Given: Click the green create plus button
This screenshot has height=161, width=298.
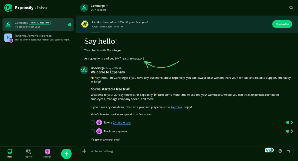Looking at the screenshot, I should click(66, 154).
